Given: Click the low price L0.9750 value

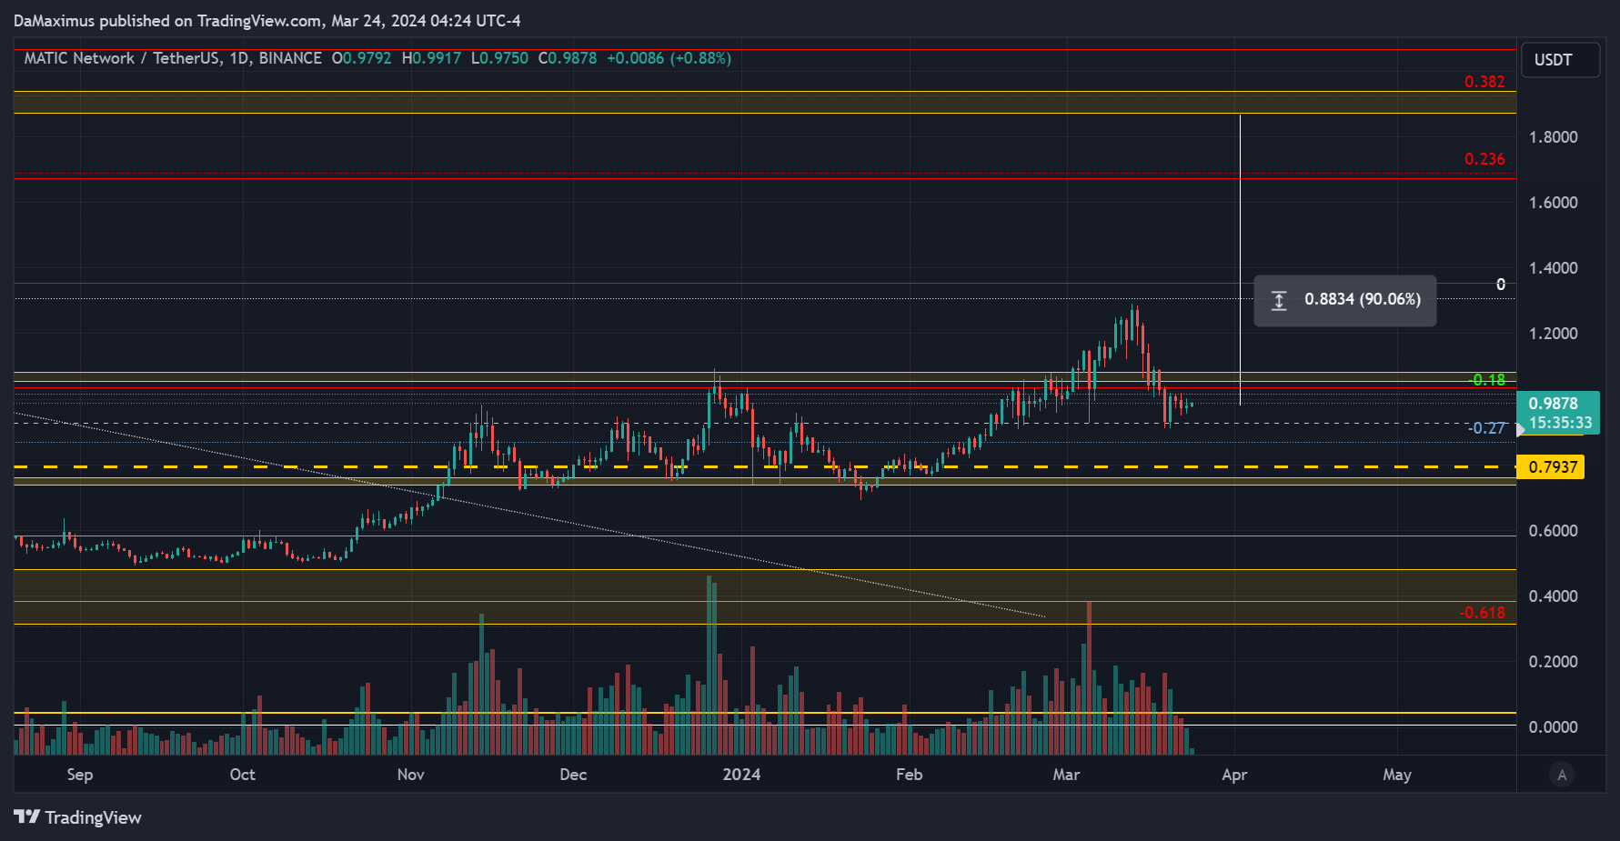Looking at the screenshot, I should (499, 58).
